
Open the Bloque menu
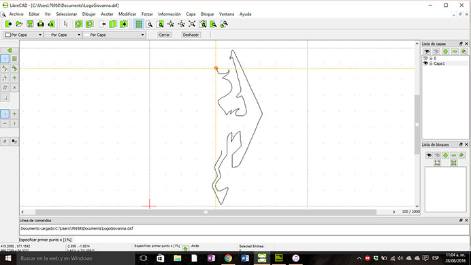208,14
